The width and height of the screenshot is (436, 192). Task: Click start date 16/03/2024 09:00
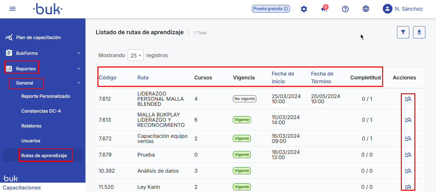286,138
